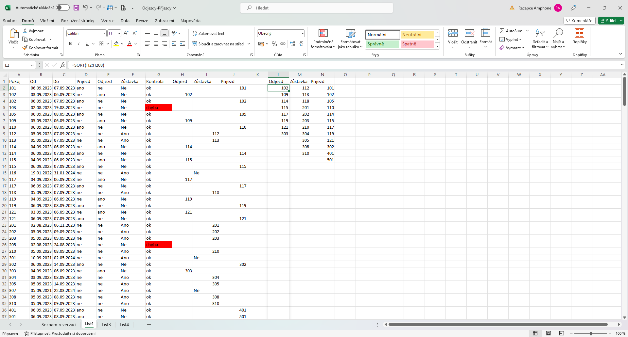Image resolution: width=628 pixels, height=337 pixels.
Task: Save the workbook with the floppy icon
Action: tap(76, 8)
